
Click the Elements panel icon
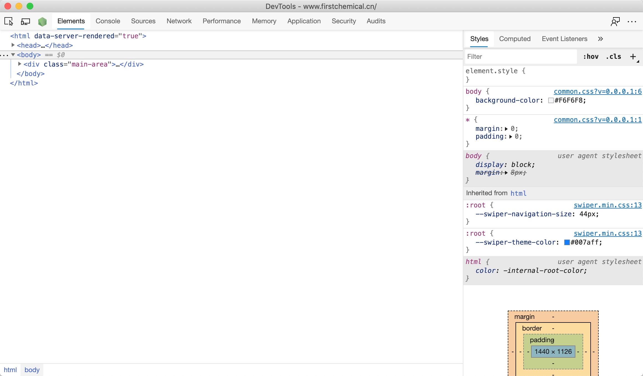[x=71, y=21]
